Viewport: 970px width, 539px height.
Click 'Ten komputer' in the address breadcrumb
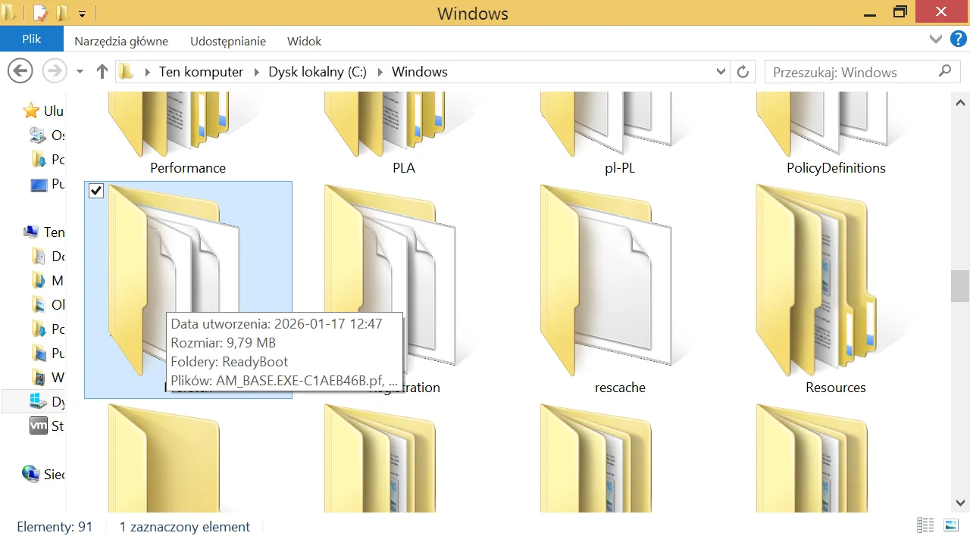pyautogui.click(x=201, y=72)
